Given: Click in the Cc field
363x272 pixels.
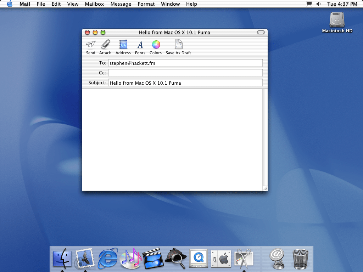Looking at the screenshot, I should click(185, 73).
